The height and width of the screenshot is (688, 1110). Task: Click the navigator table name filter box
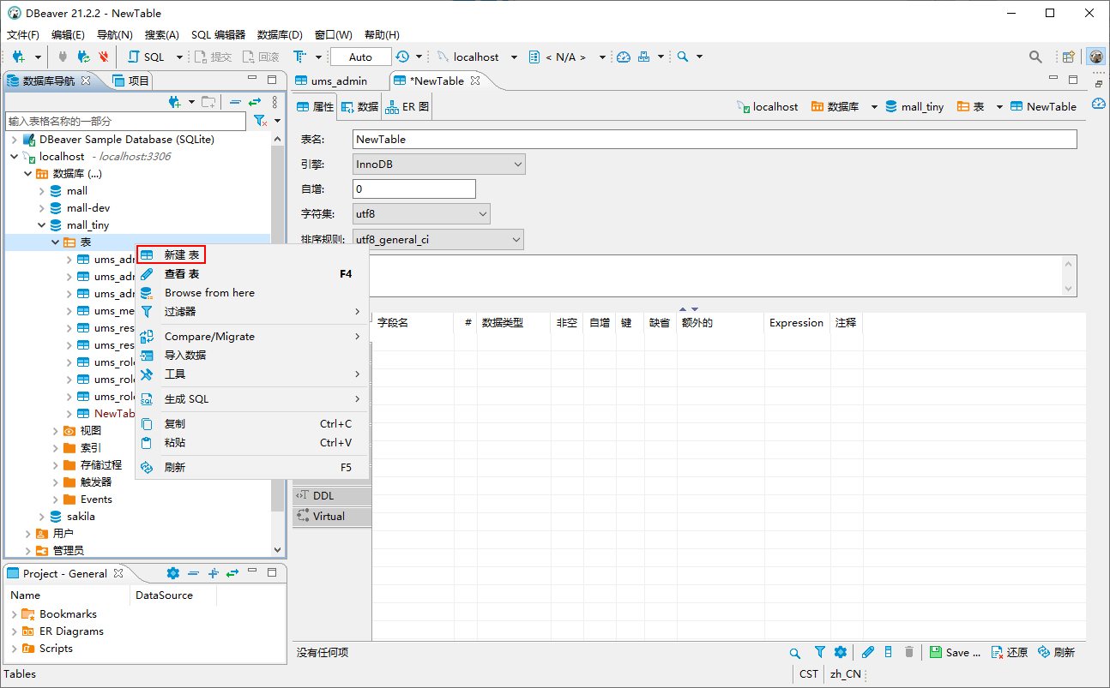(126, 121)
